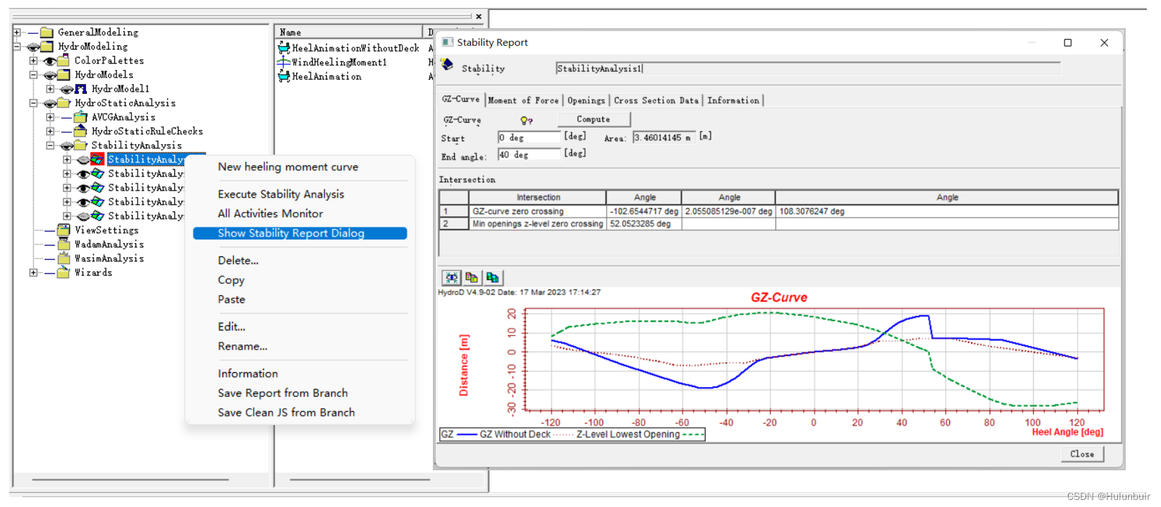Collapse the HydroModels tree node
1161x507 pixels.
click(x=33, y=75)
